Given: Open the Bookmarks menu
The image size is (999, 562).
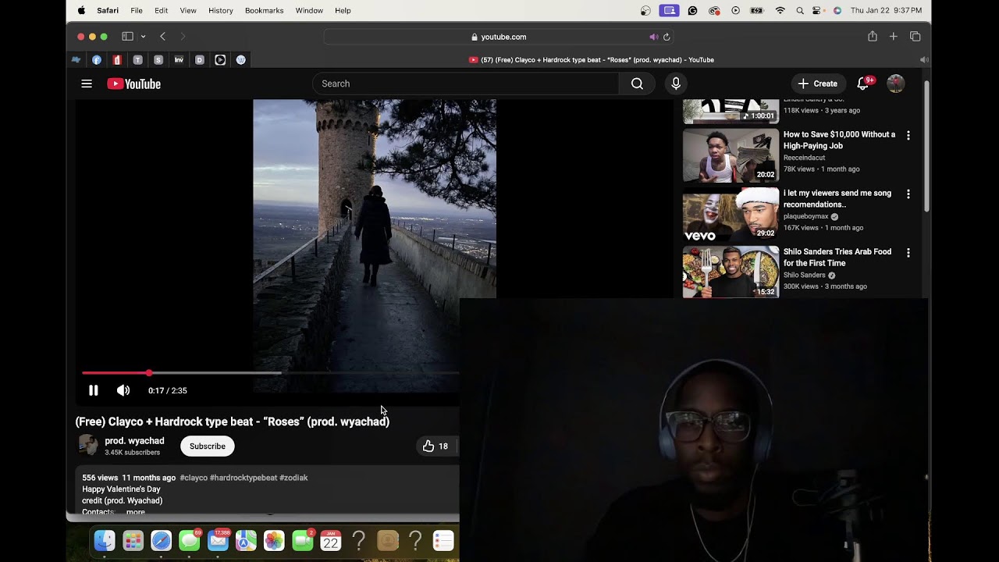Looking at the screenshot, I should pos(265,10).
